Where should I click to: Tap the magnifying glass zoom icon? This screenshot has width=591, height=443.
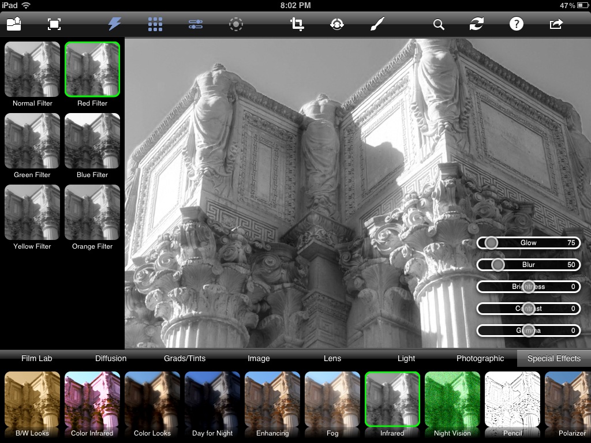click(x=439, y=24)
